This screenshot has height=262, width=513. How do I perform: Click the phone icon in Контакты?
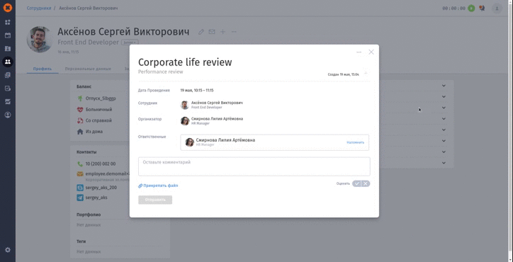80,164
